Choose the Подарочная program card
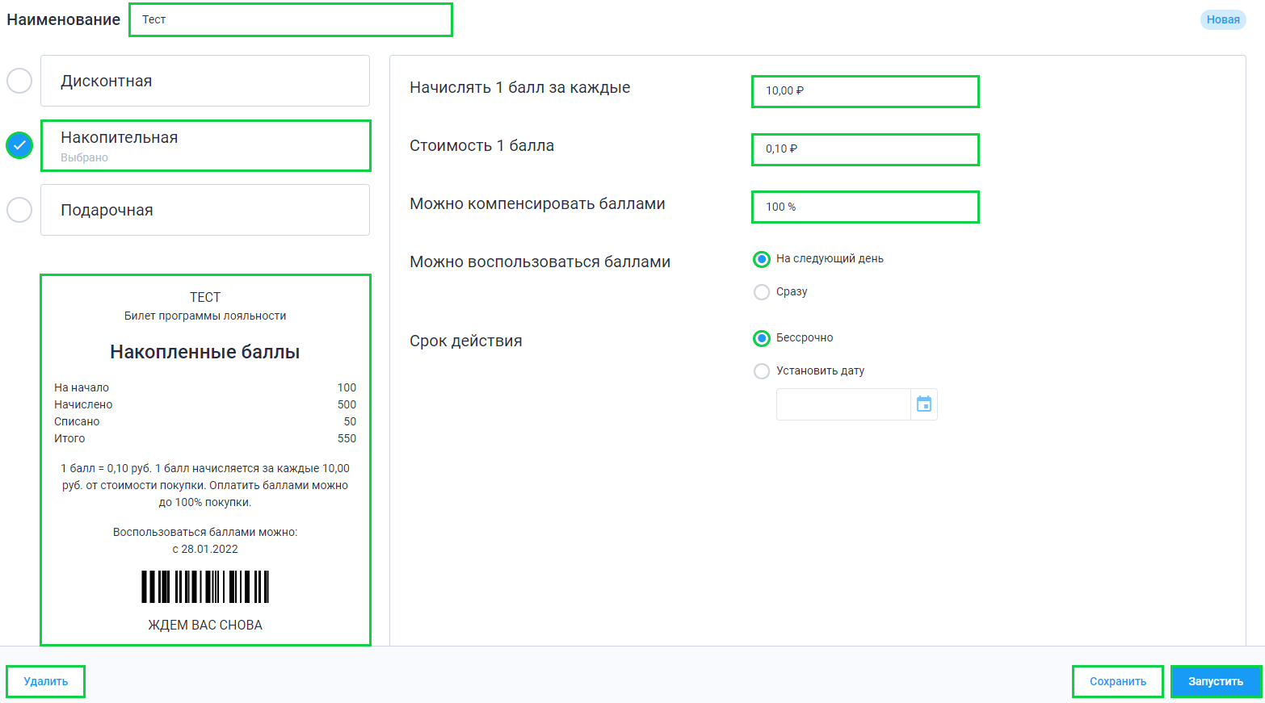The image size is (1265, 703). click(x=205, y=210)
